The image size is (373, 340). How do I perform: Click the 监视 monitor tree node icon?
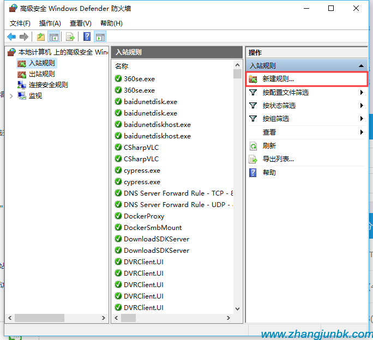tap(22, 96)
